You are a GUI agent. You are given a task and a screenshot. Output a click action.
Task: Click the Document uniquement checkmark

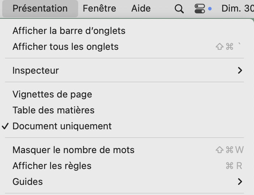coord(5,126)
